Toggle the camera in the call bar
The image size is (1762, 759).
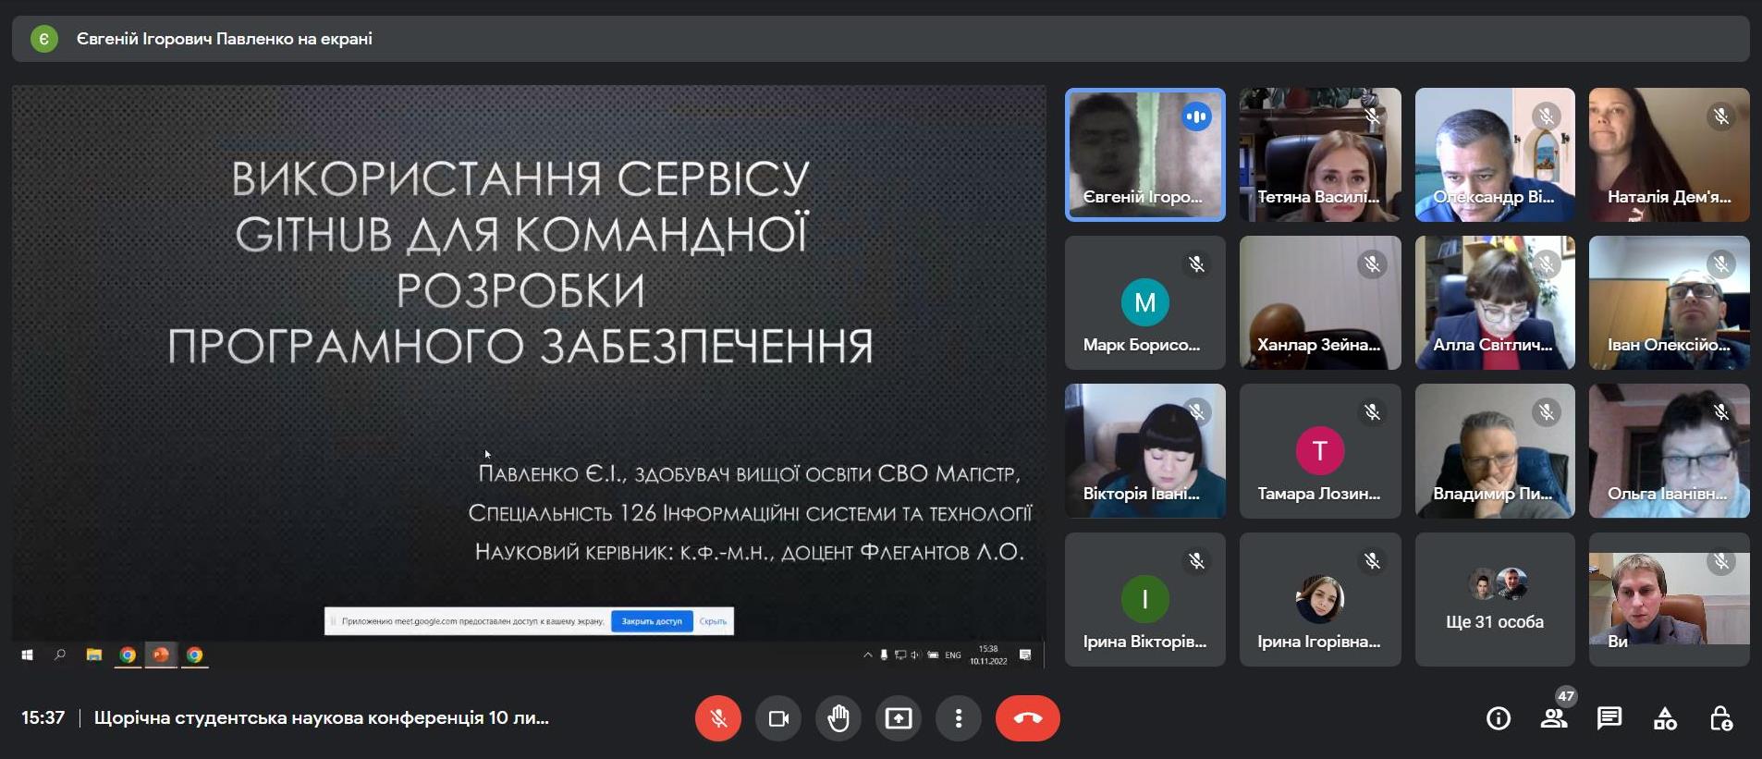[x=778, y=718]
